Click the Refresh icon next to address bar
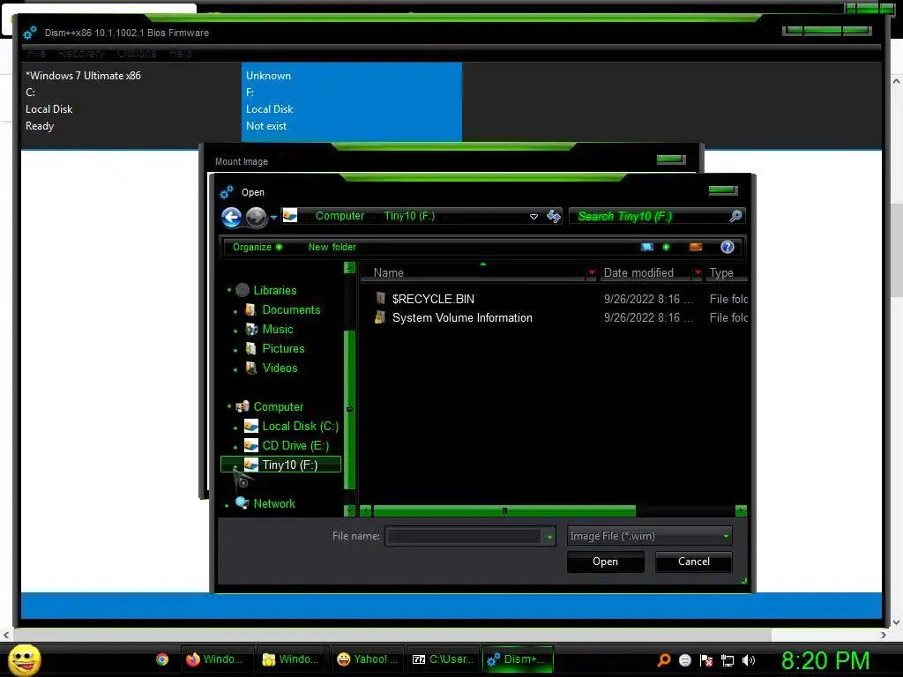 [554, 216]
